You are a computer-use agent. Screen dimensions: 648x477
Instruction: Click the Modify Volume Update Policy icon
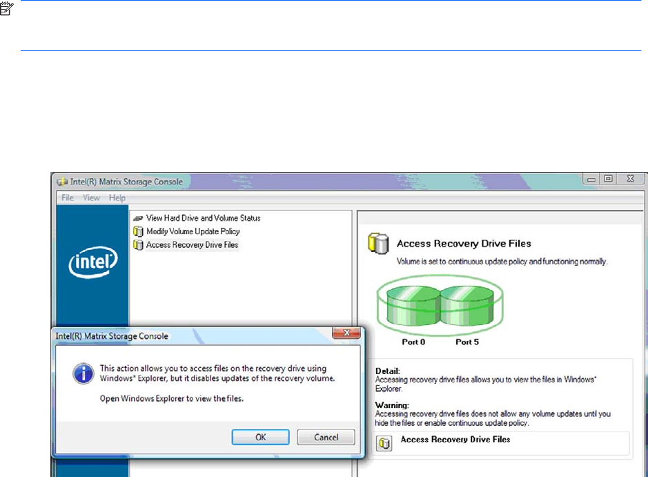138,231
